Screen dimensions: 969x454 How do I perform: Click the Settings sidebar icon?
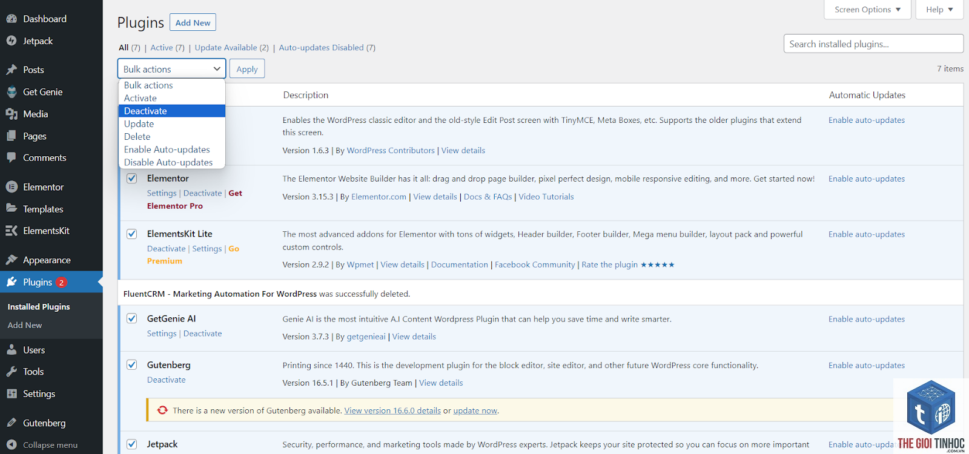[12, 393]
